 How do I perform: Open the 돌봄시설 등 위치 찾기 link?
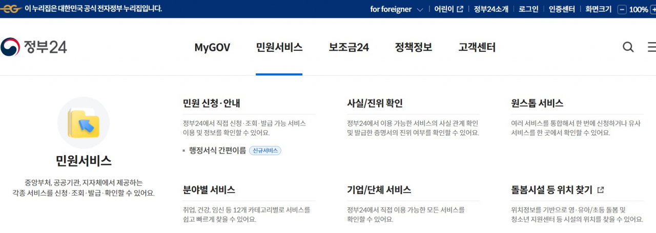click(x=551, y=190)
